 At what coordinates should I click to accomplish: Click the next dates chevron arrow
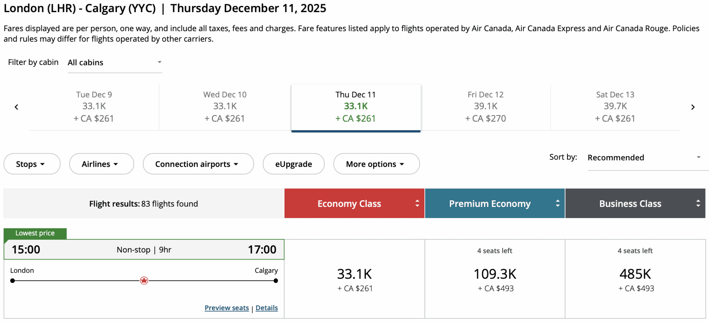(x=693, y=107)
